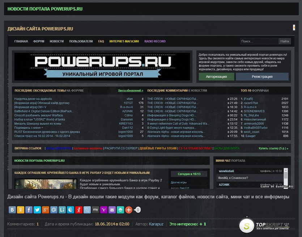Click the Авторизация button

tap(216, 76)
